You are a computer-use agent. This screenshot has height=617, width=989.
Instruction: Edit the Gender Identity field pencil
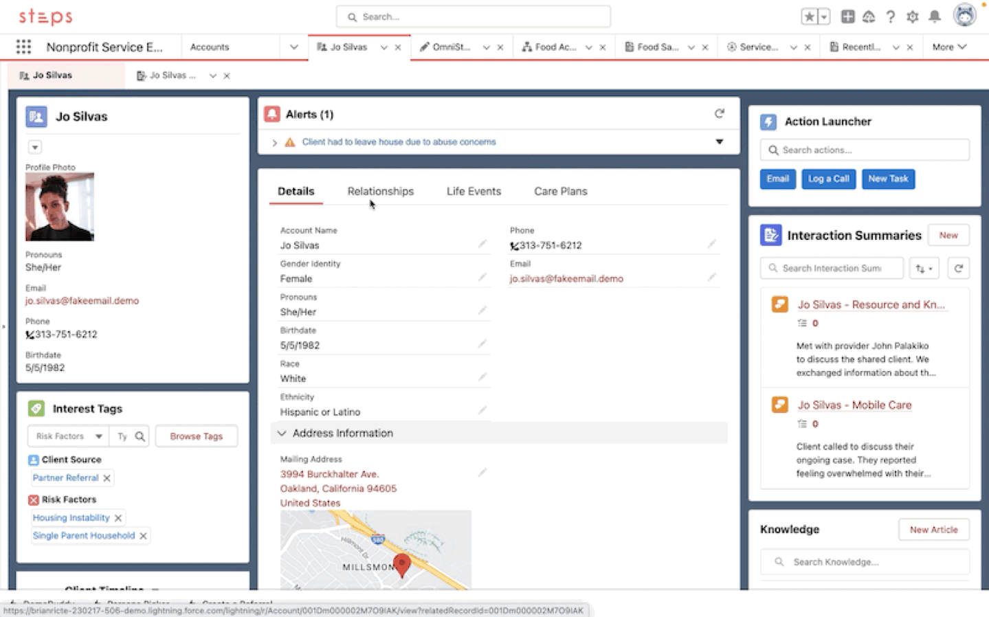482,277
